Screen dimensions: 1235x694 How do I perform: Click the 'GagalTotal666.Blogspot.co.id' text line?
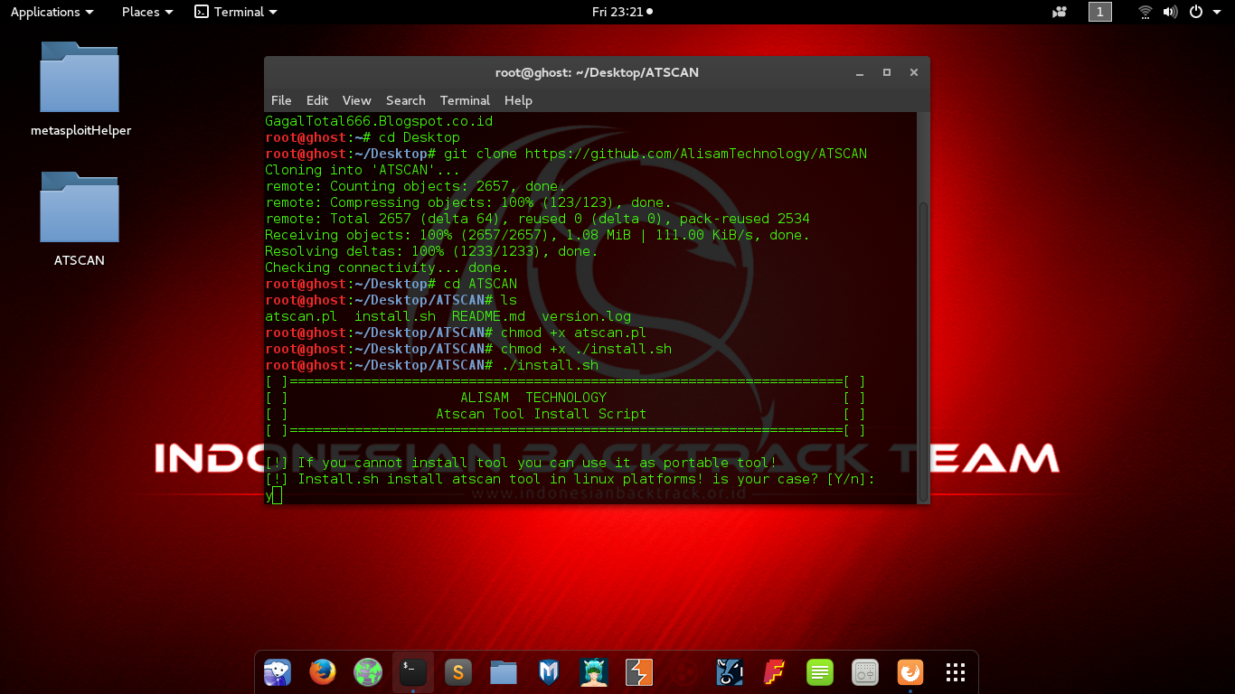click(379, 121)
